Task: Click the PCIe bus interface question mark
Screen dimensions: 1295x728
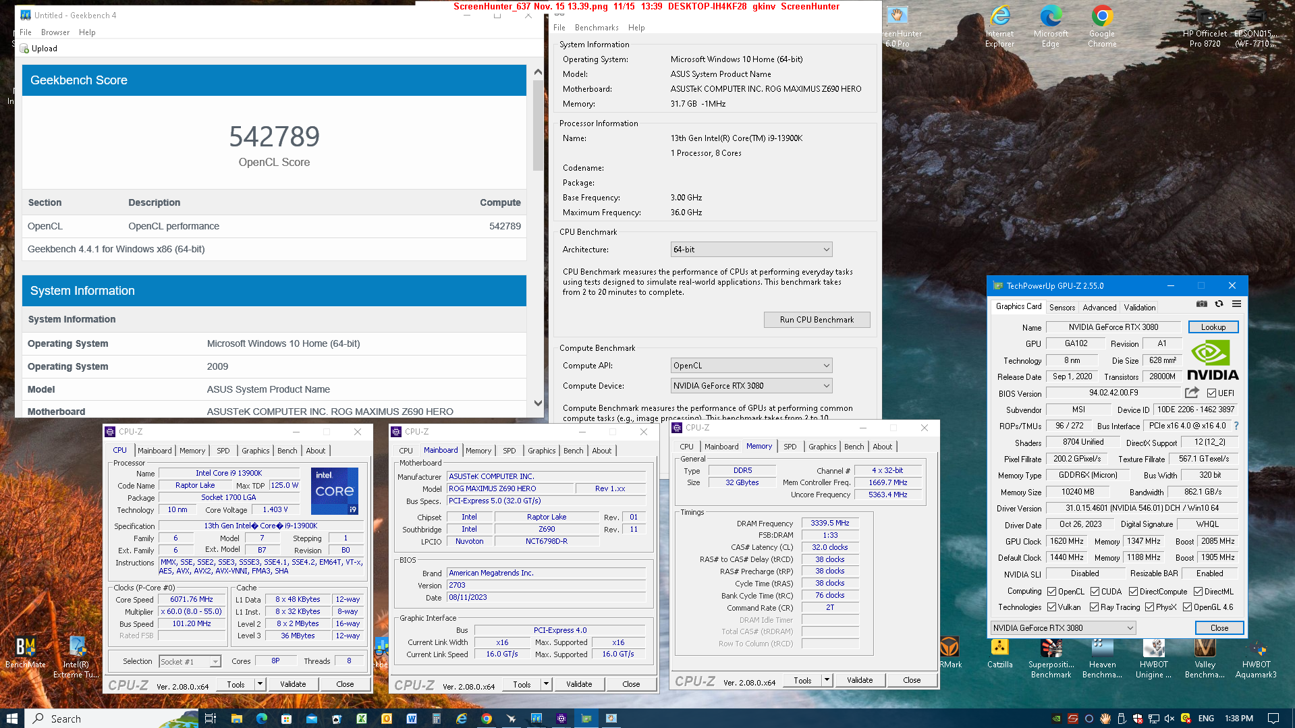Action: (x=1236, y=426)
